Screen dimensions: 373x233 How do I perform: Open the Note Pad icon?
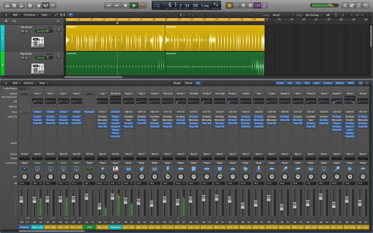click(x=352, y=5)
